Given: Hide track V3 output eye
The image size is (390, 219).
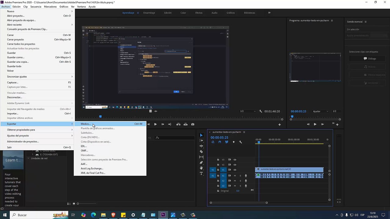Looking at the screenshot, I should click(x=235, y=160).
